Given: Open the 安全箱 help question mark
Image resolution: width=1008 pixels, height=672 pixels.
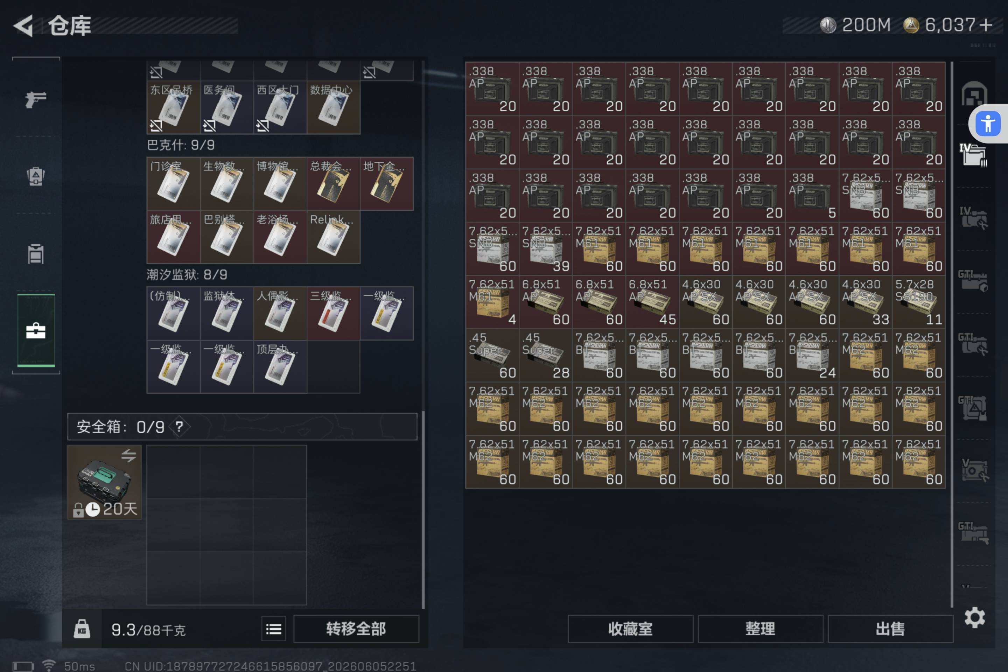Looking at the screenshot, I should [179, 426].
